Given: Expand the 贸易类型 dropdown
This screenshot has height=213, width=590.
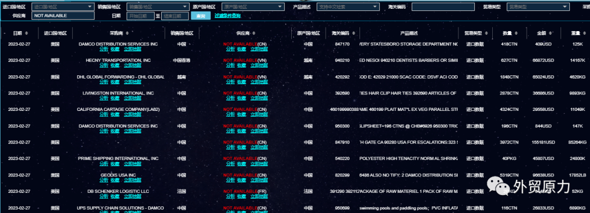Looking at the screenshot, I should tap(538, 7).
